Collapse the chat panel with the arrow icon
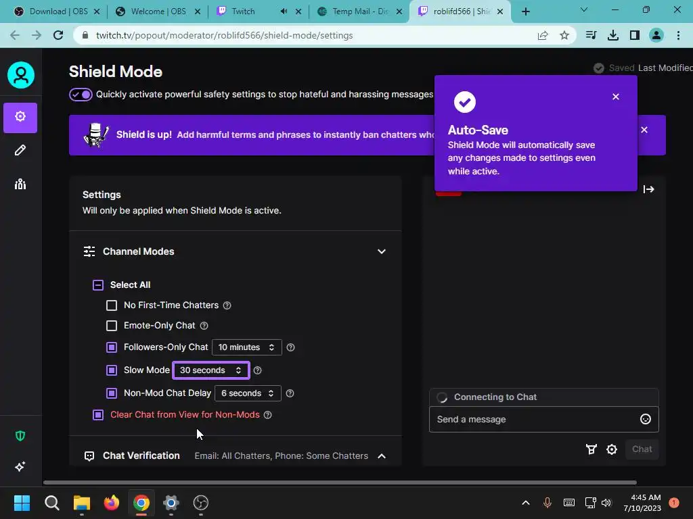Screen dimensions: 693x519 [x=648, y=189]
